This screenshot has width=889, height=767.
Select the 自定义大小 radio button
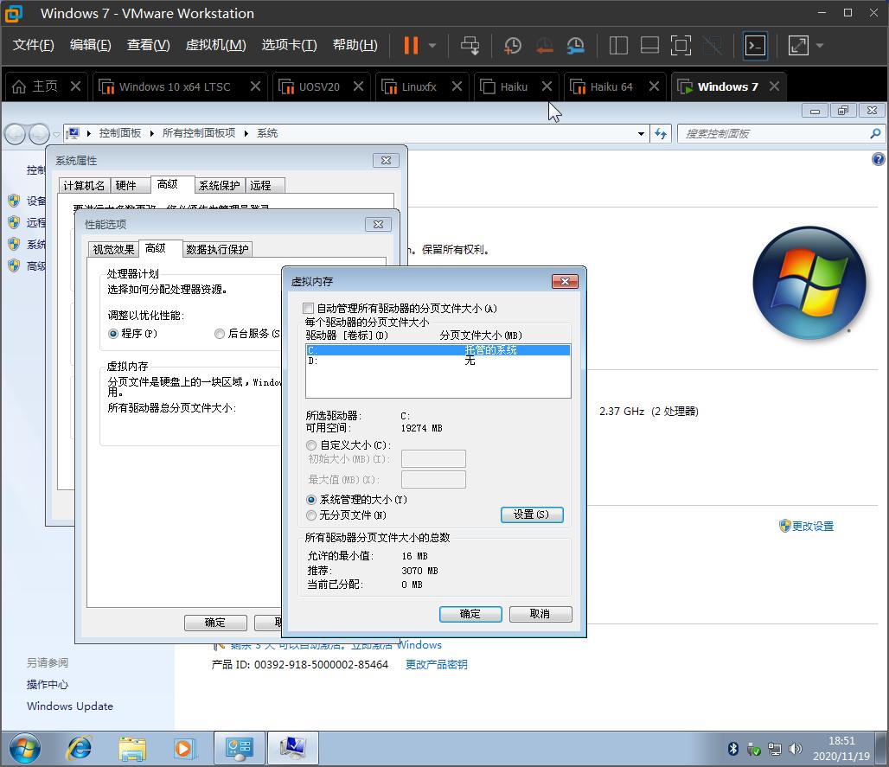click(311, 445)
